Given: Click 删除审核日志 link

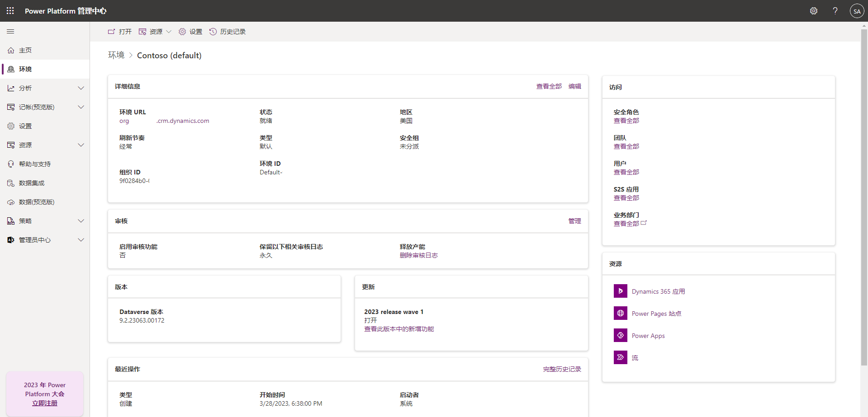Looking at the screenshot, I should 419,255.
